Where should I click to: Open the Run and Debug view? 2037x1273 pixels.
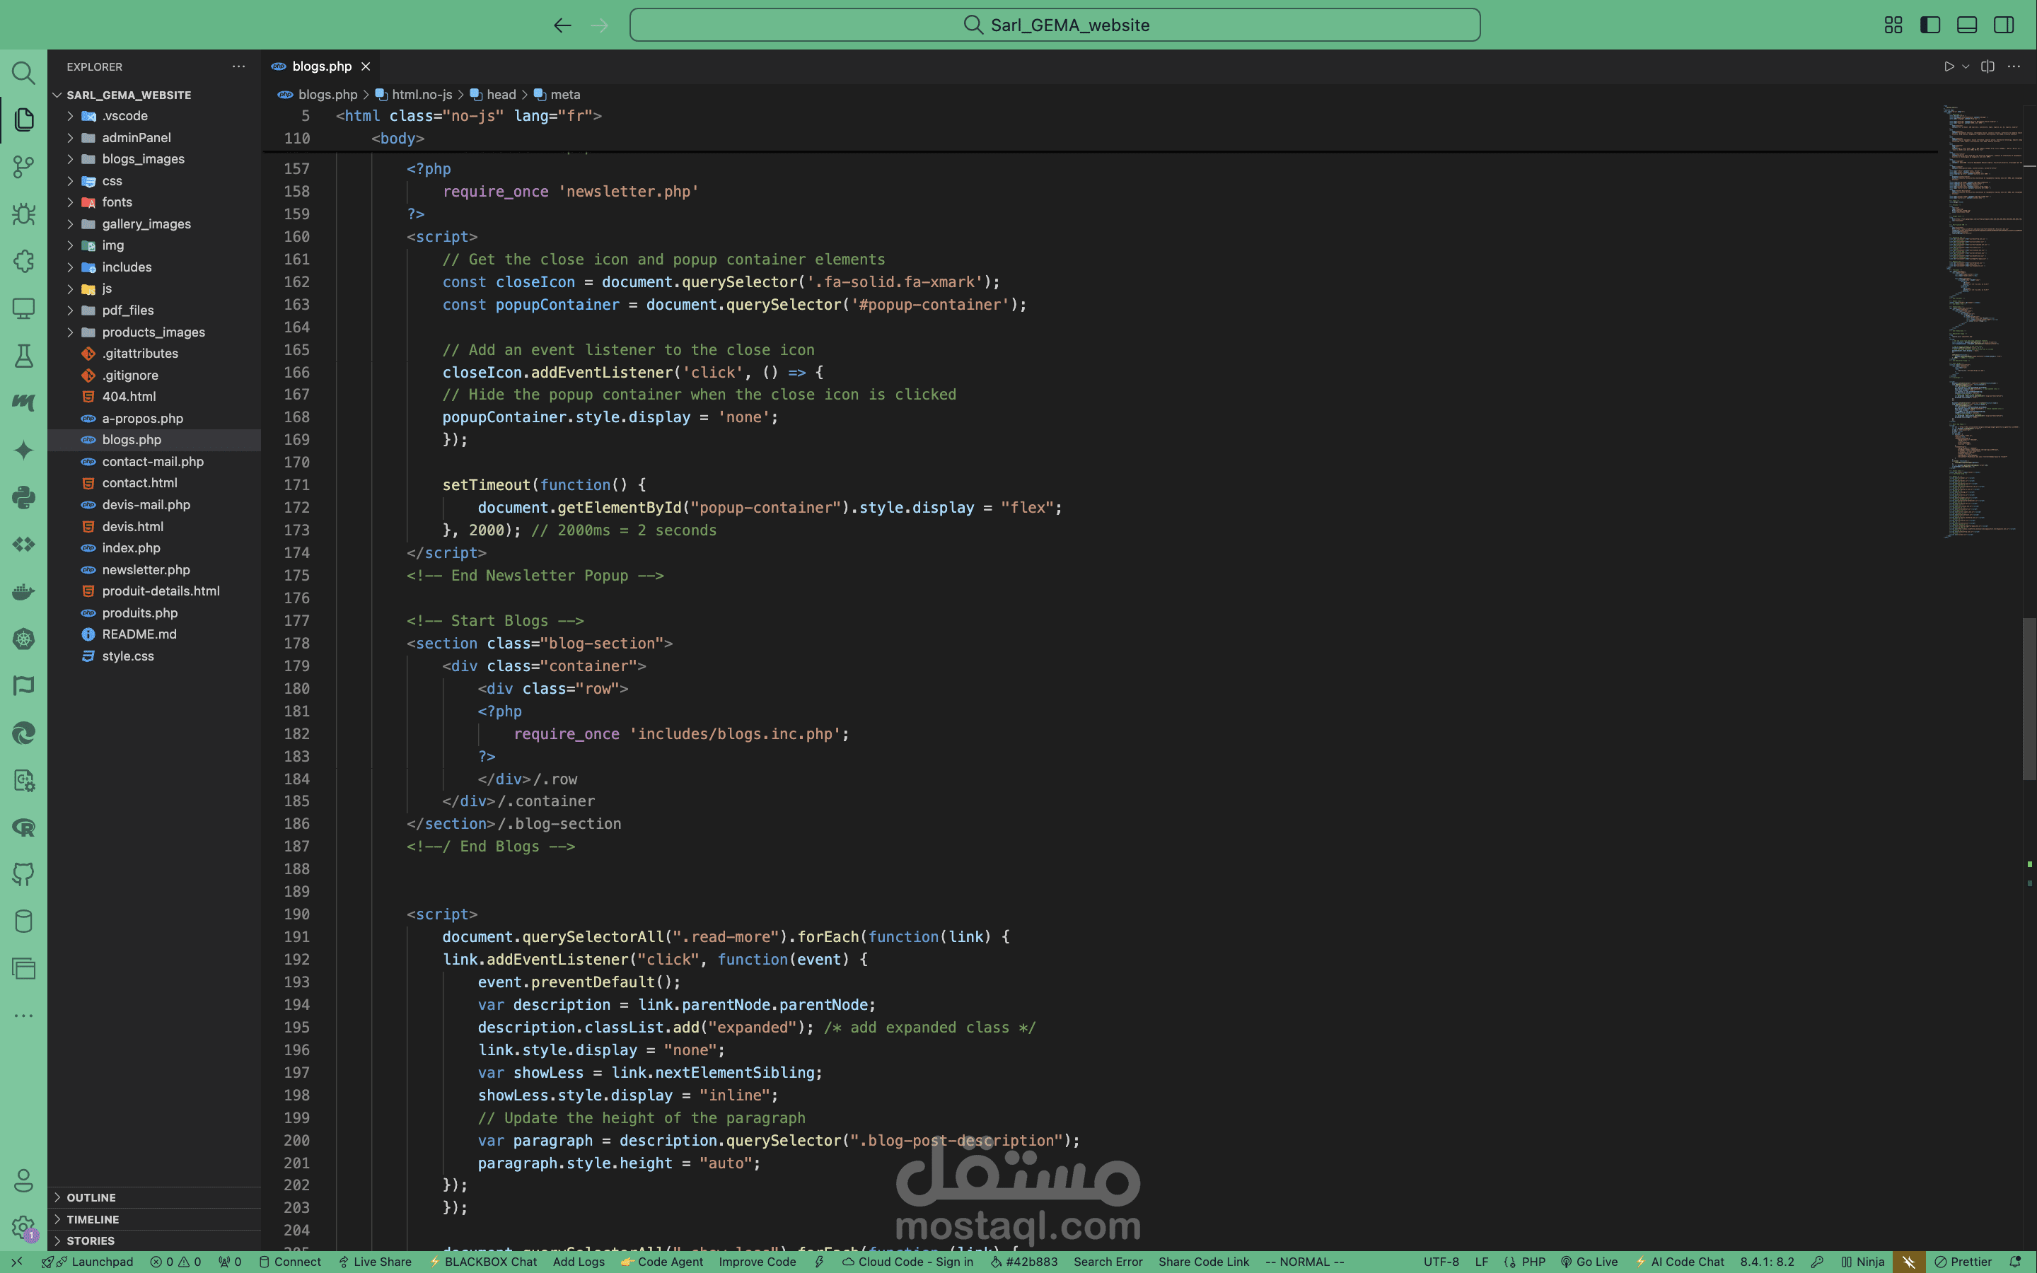(23, 214)
